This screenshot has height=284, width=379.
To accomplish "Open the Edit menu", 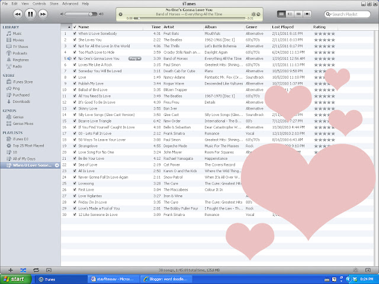I will click(14, 4).
